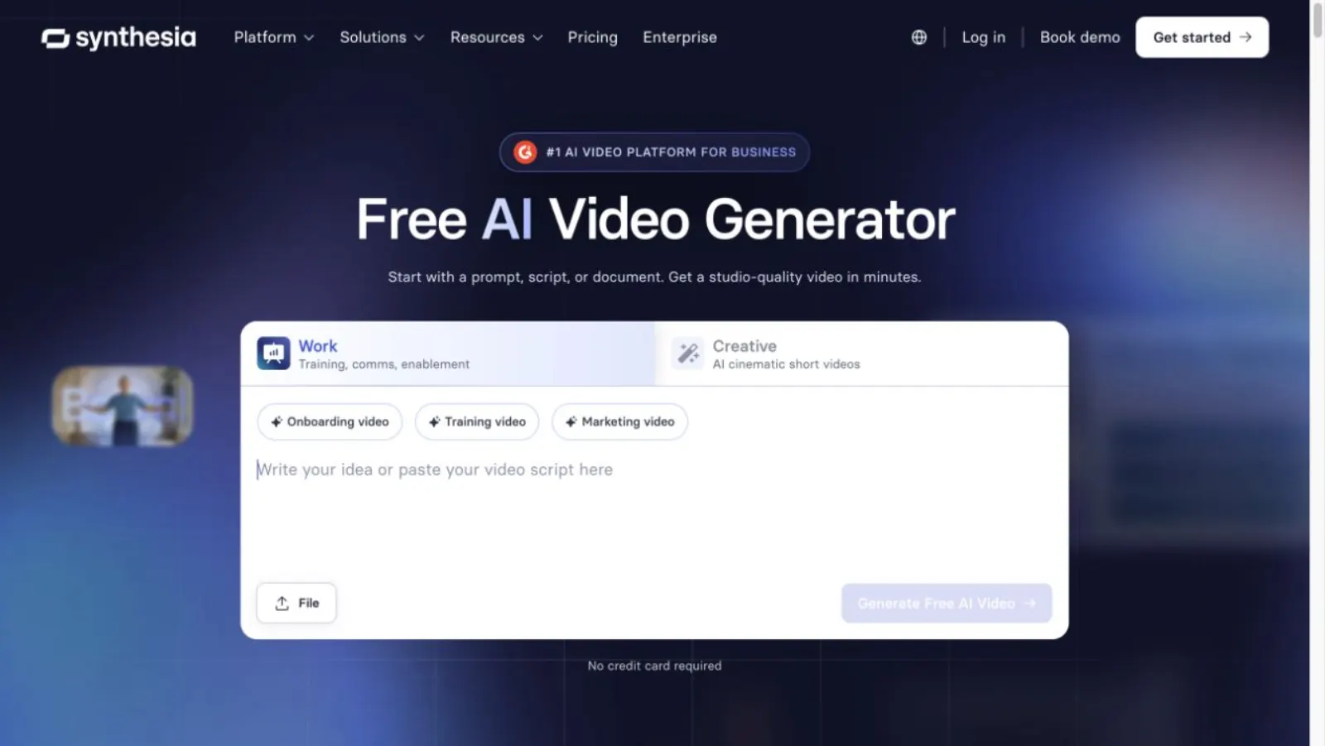The height and width of the screenshot is (746, 1325).
Task: Click the G2 badge icon
Action: click(x=525, y=152)
